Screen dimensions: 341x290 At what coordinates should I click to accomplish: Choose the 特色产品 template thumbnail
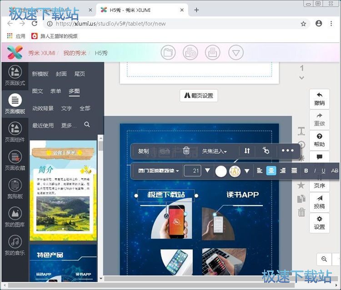[63, 263]
